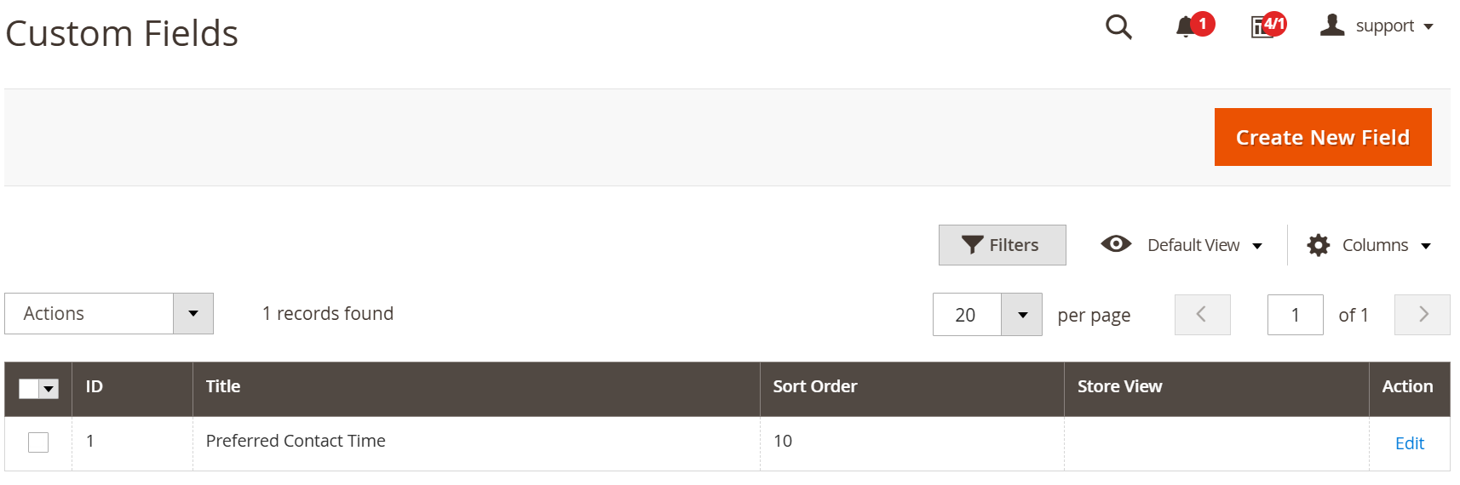Toggle the select-all checkbox in table header
Viewport: 1460px width, 485px height.
click(28, 389)
